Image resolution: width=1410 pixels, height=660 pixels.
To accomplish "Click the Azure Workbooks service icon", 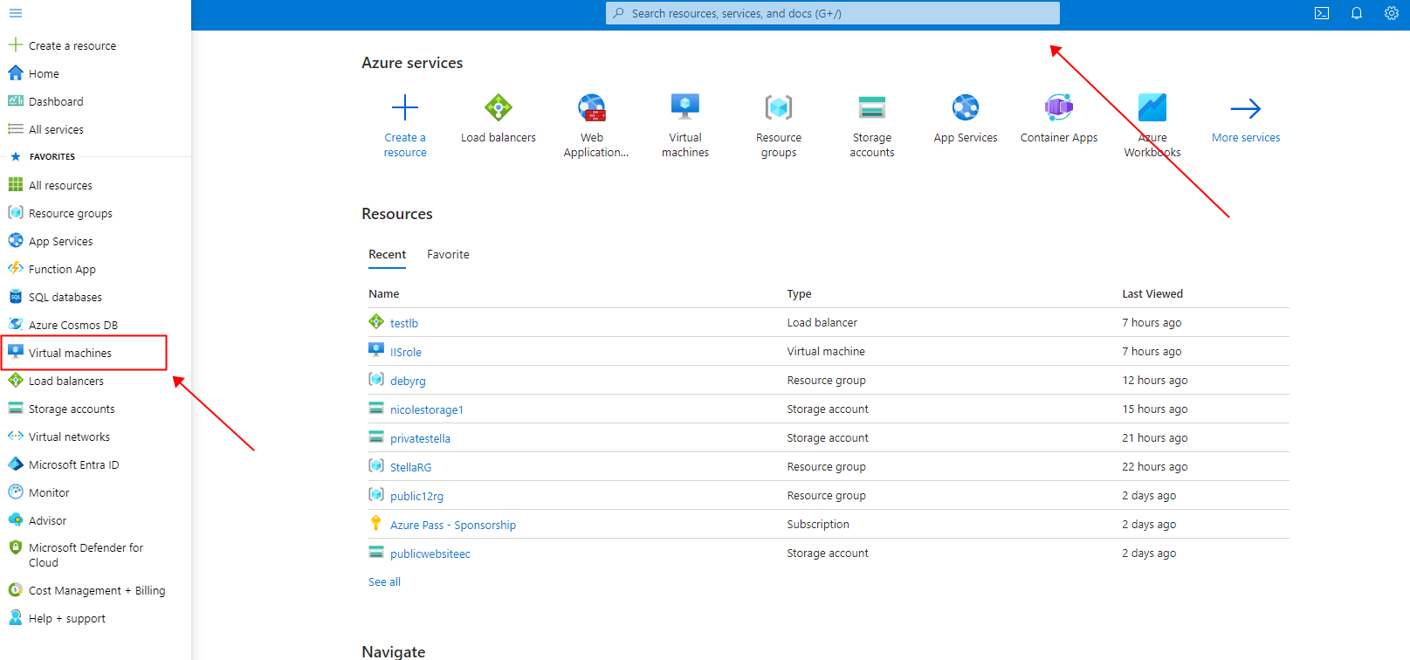I will [1152, 108].
